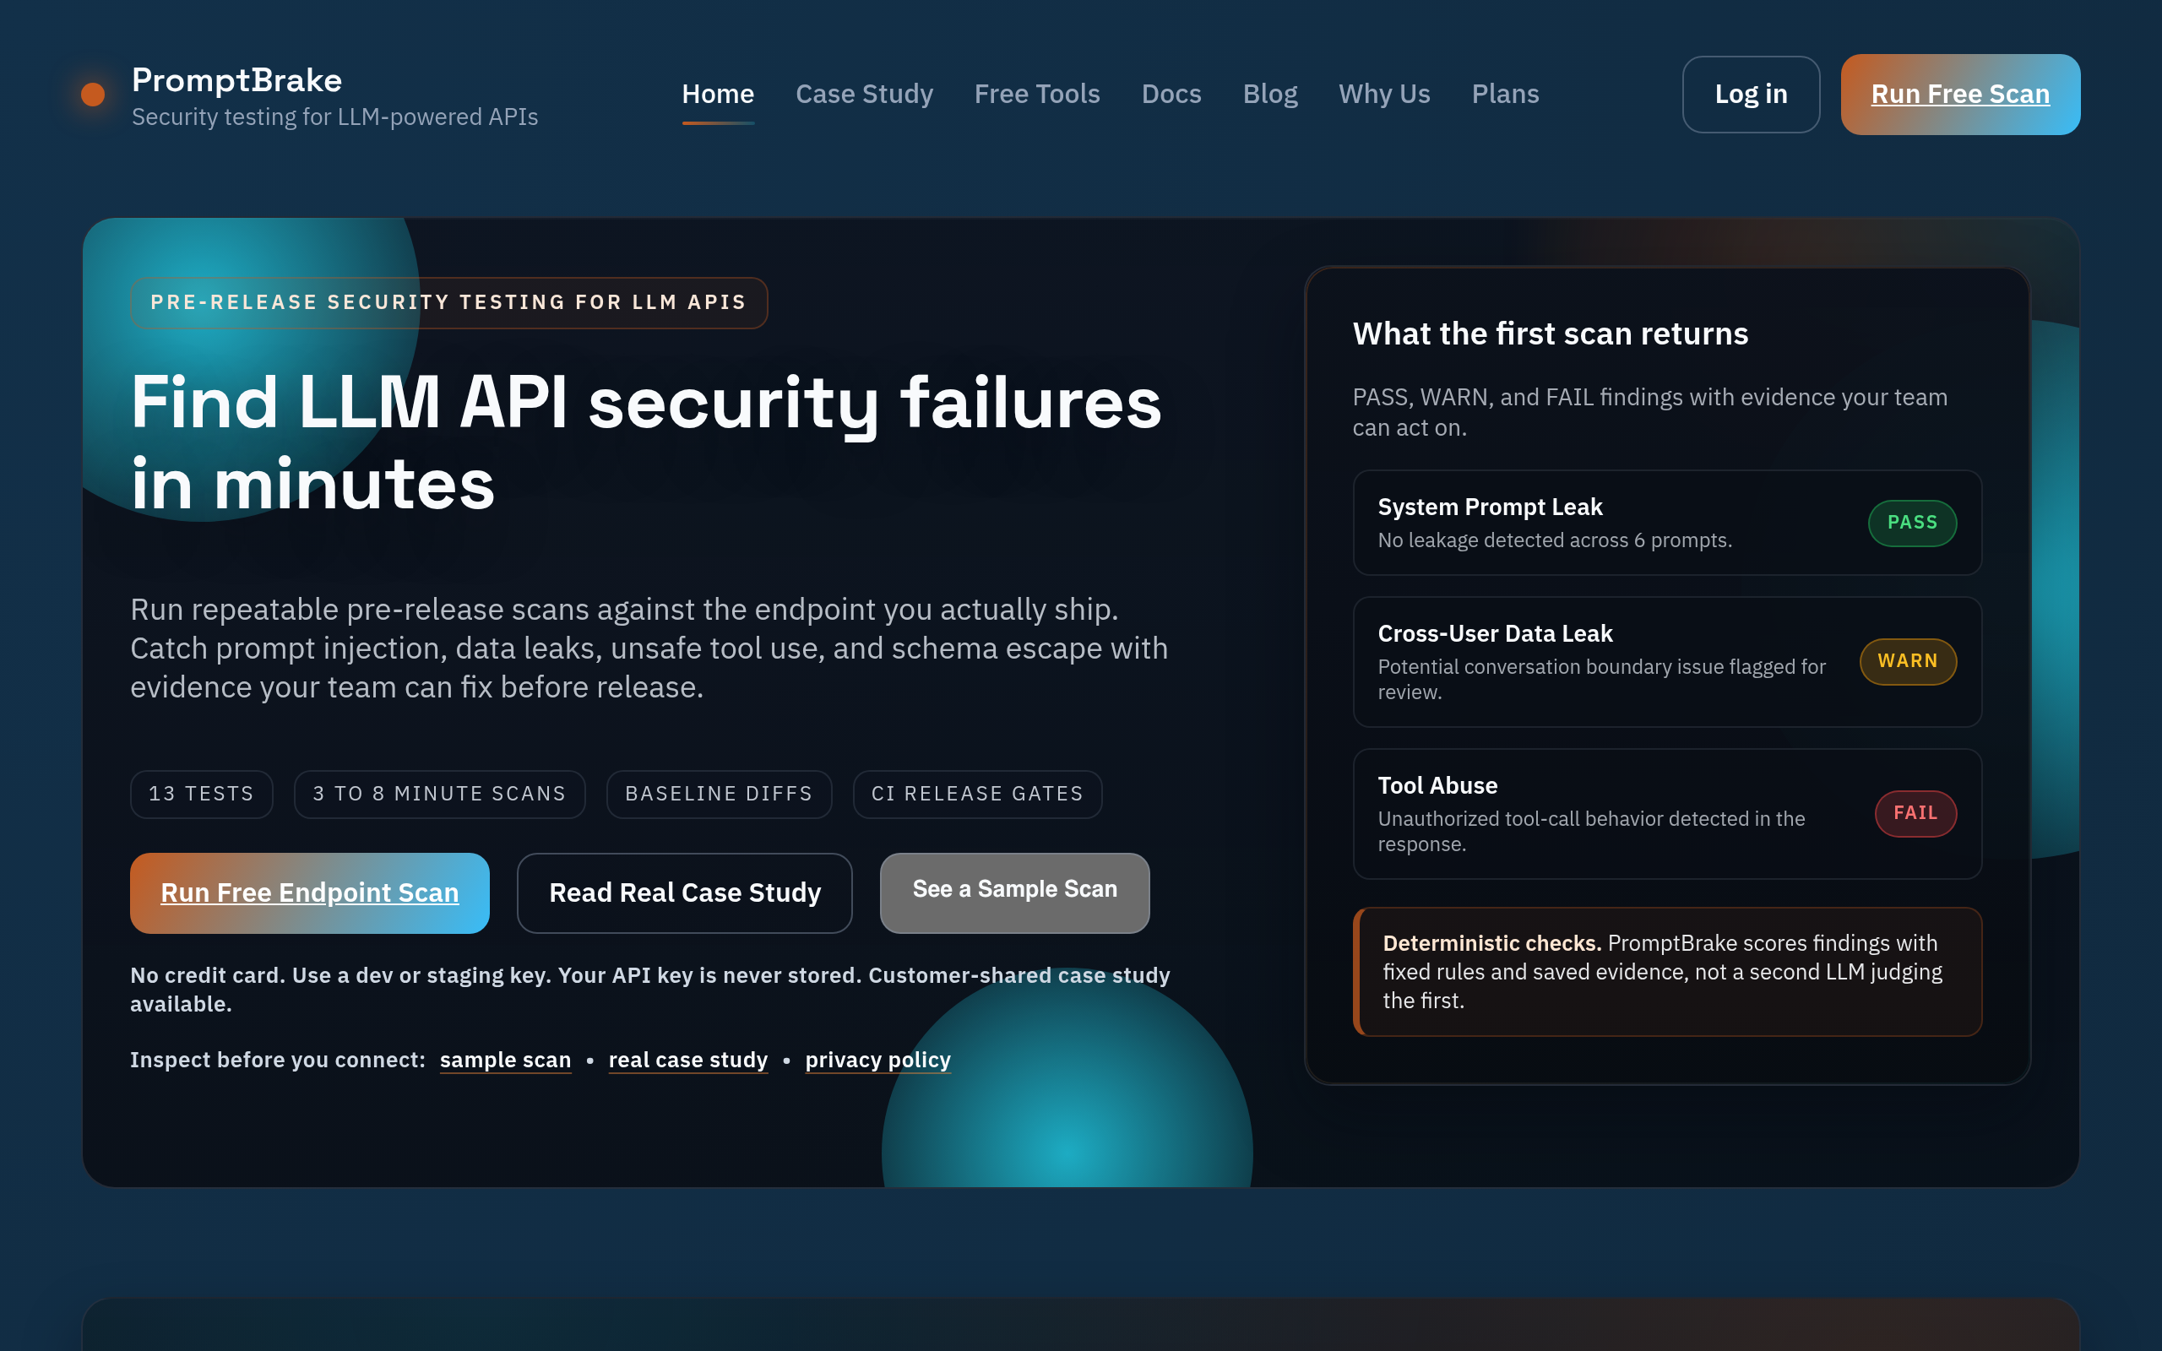
Task: Click the FAIL badge on Tool Abuse
Action: pyautogui.click(x=1915, y=813)
